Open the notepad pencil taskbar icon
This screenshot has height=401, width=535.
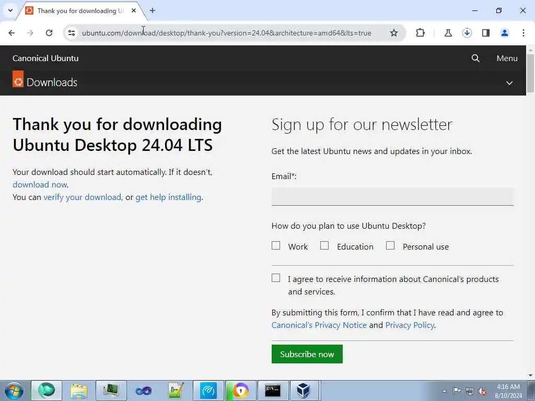click(x=176, y=391)
